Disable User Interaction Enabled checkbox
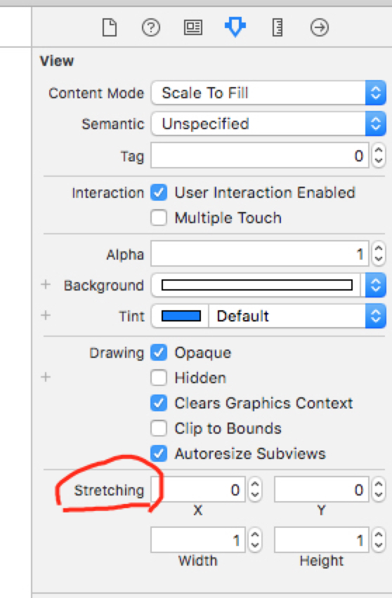Screen dimensions: 392x598 click(159, 192)
